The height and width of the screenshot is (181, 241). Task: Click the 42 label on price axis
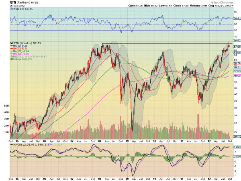(x=235, y=88)
